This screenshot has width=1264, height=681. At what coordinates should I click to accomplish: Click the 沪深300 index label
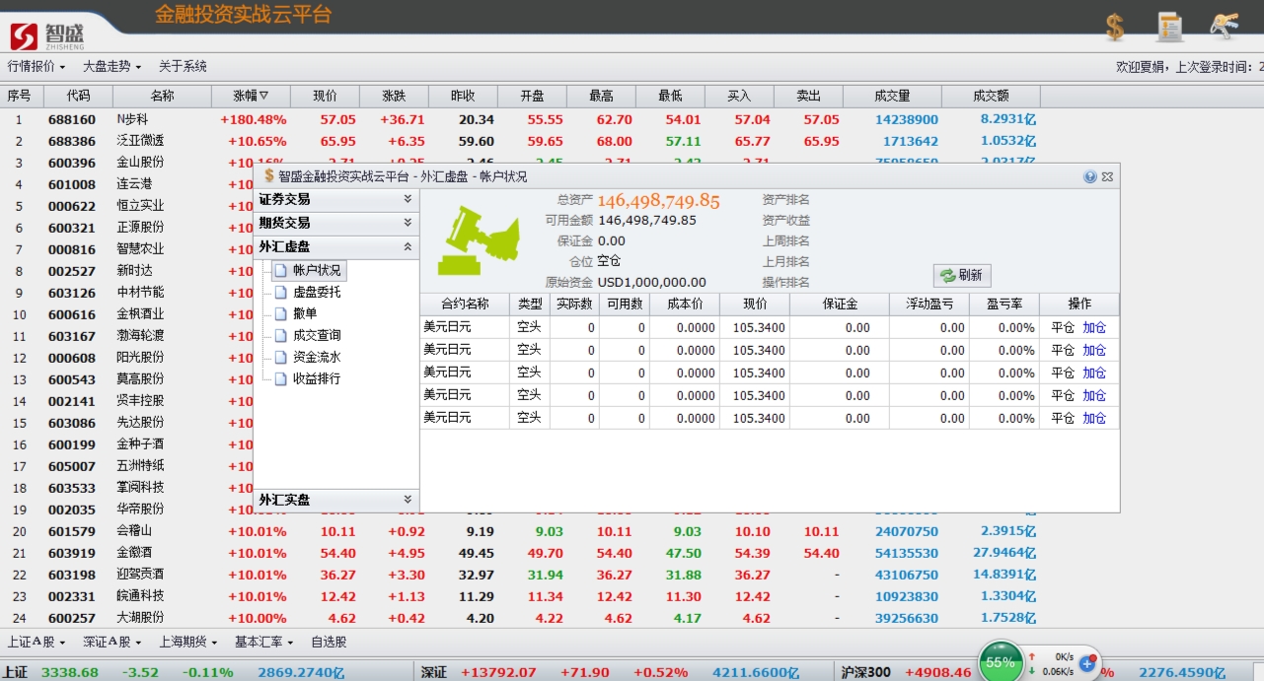pyautogui.click(x=866, y=672)
